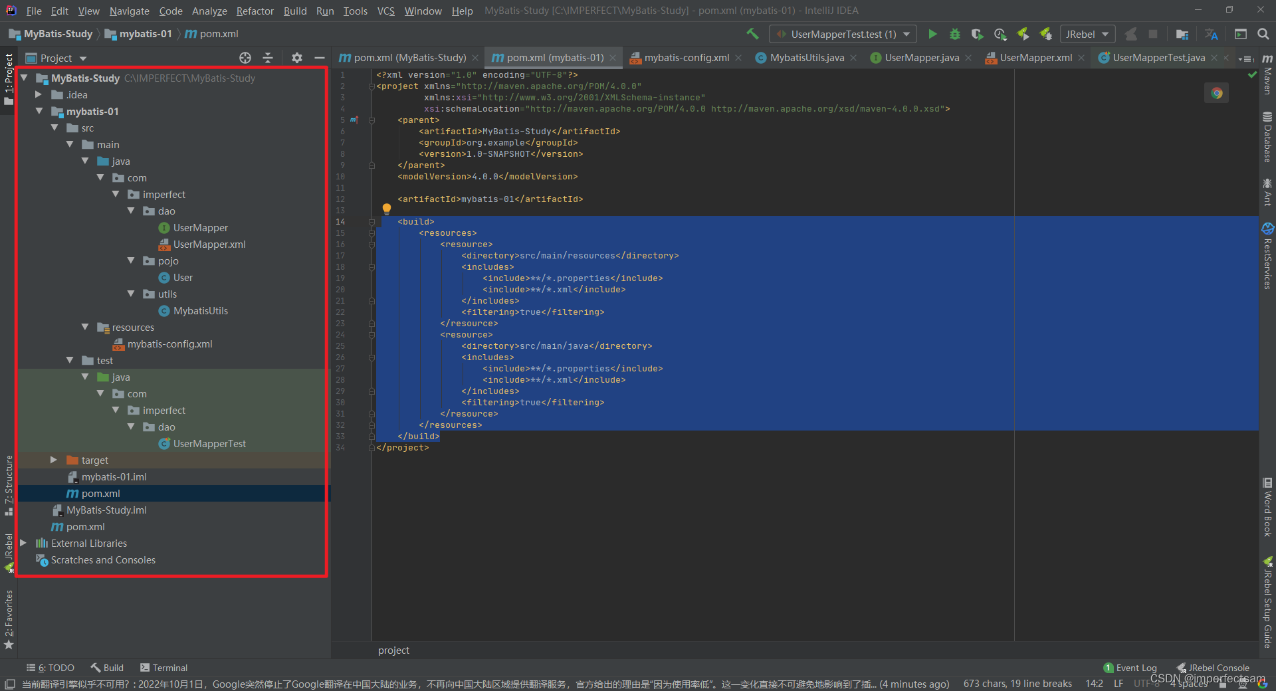Screen dimensions: 1276x691
Task: Click locate-in-tree target icon in Project panel
Action: [245, 58]
